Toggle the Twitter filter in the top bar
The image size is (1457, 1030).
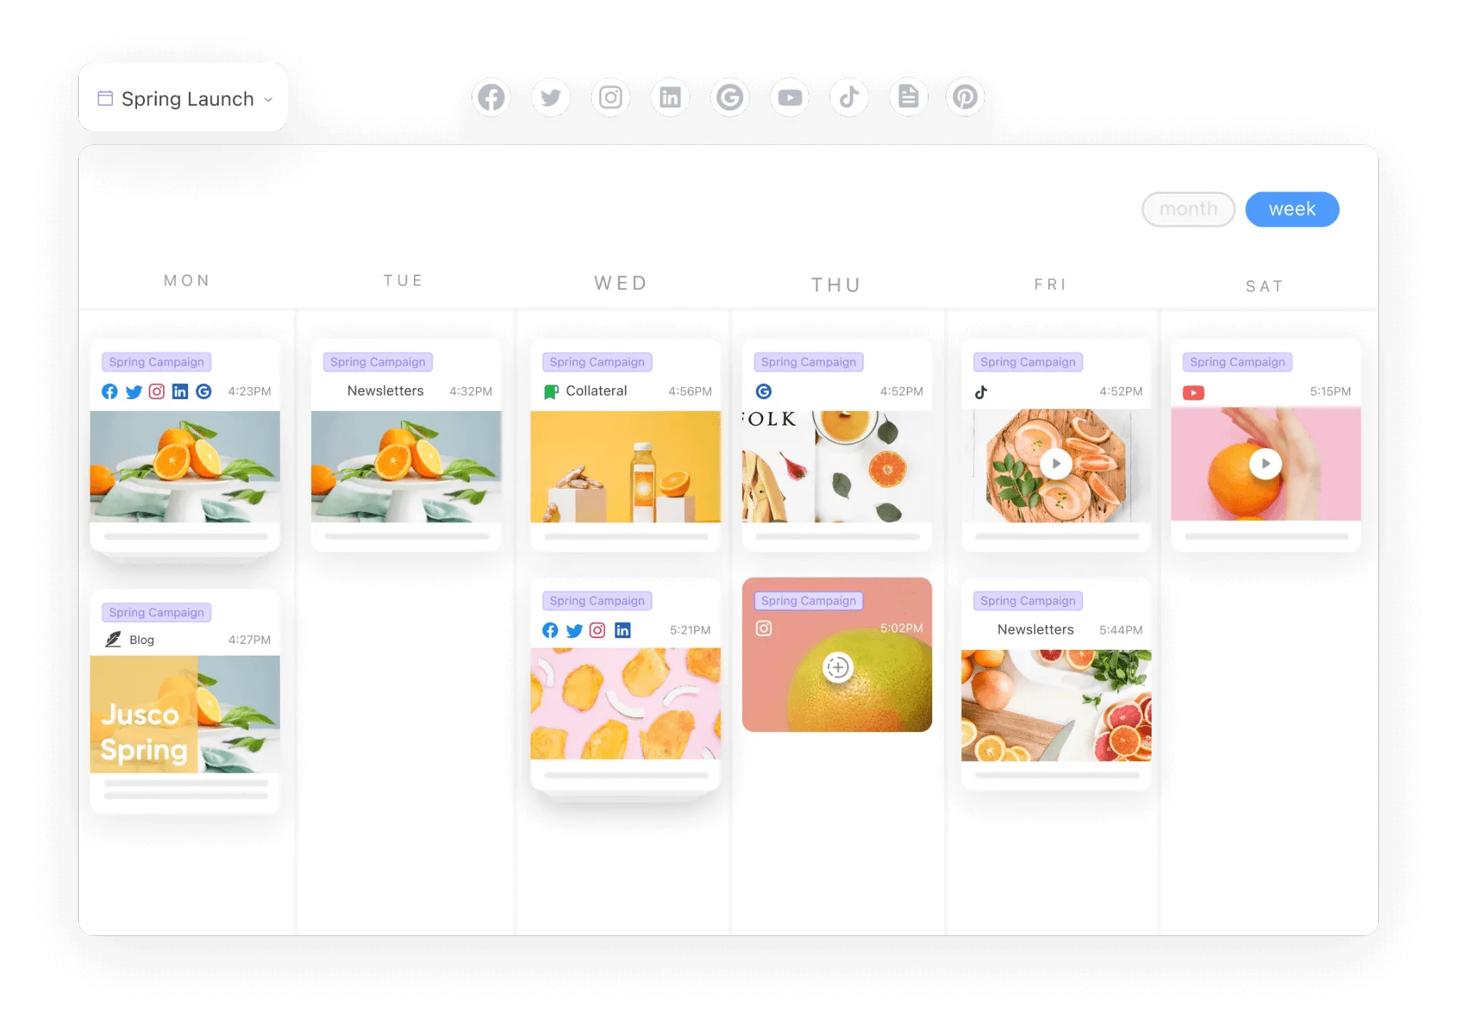549,98
